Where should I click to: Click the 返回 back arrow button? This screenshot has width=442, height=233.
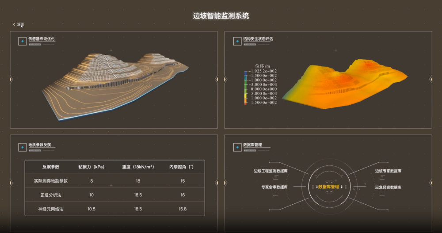pos(19,24)
